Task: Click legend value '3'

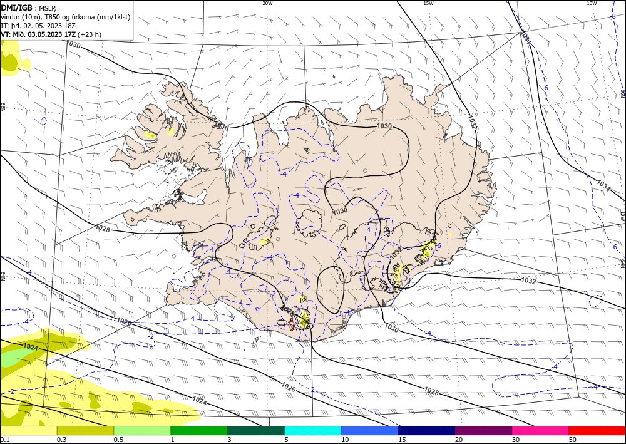Action: (230, 440)
